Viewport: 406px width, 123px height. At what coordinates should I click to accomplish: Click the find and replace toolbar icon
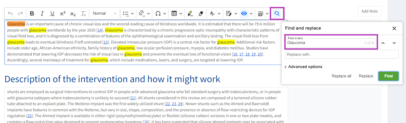[x=277, y=14]
